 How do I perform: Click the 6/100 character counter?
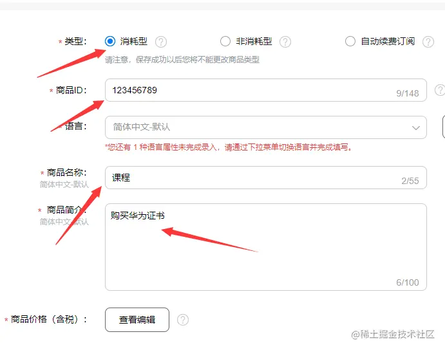[408, 282]
